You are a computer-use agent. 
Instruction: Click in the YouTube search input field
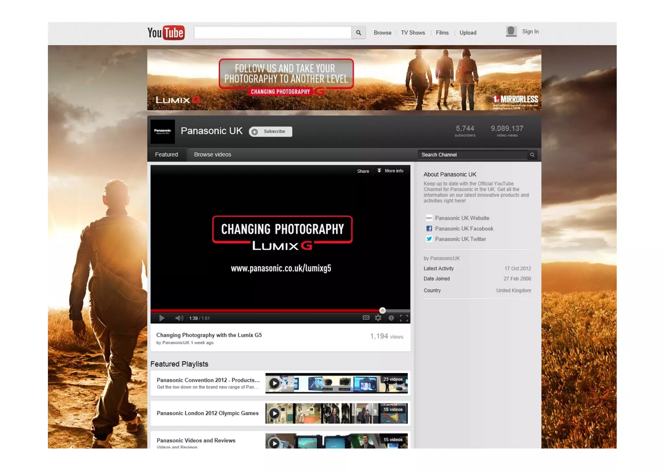(x=273, y=33)
